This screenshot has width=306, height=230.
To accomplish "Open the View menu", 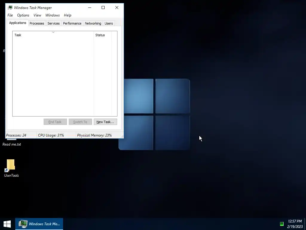I will (37, 15).
